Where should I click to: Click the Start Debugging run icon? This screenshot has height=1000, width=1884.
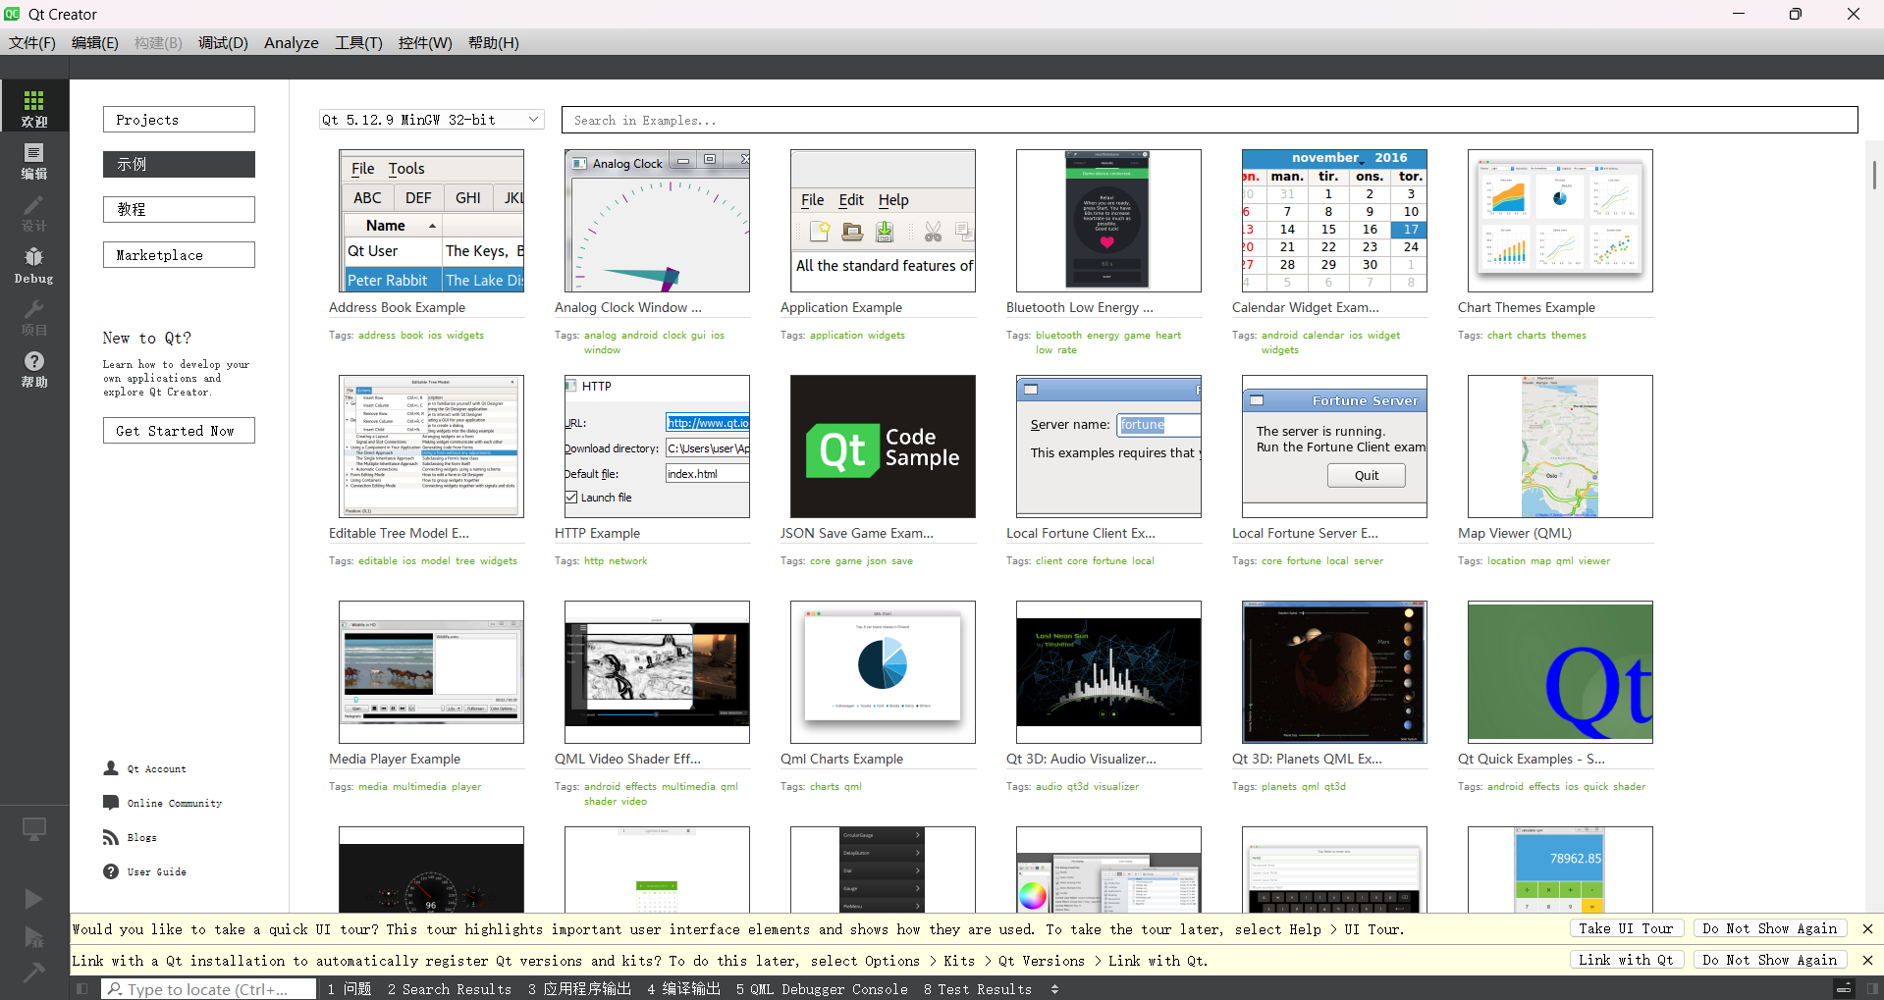(34, 936)
